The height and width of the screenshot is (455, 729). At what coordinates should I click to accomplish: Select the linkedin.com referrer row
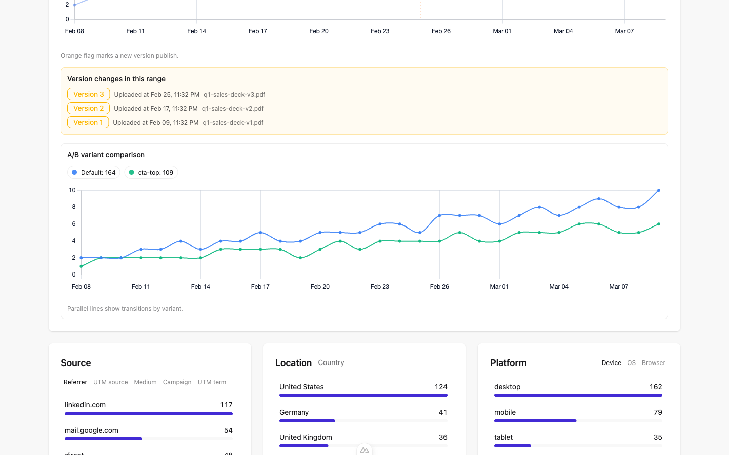tap(149, 405)
